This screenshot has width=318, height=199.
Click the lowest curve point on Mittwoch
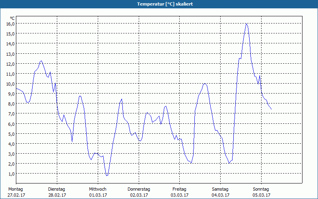click(107, 176)
